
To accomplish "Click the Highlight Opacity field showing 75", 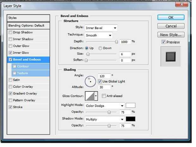I will (x=125, y=112).
